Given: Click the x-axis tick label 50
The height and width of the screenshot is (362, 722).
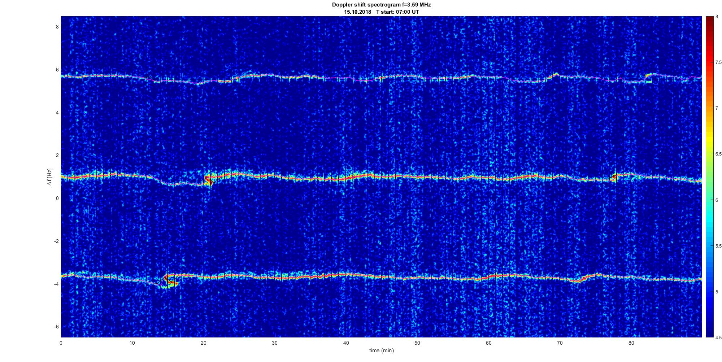Looking at the screenshot, I should 417,343.
